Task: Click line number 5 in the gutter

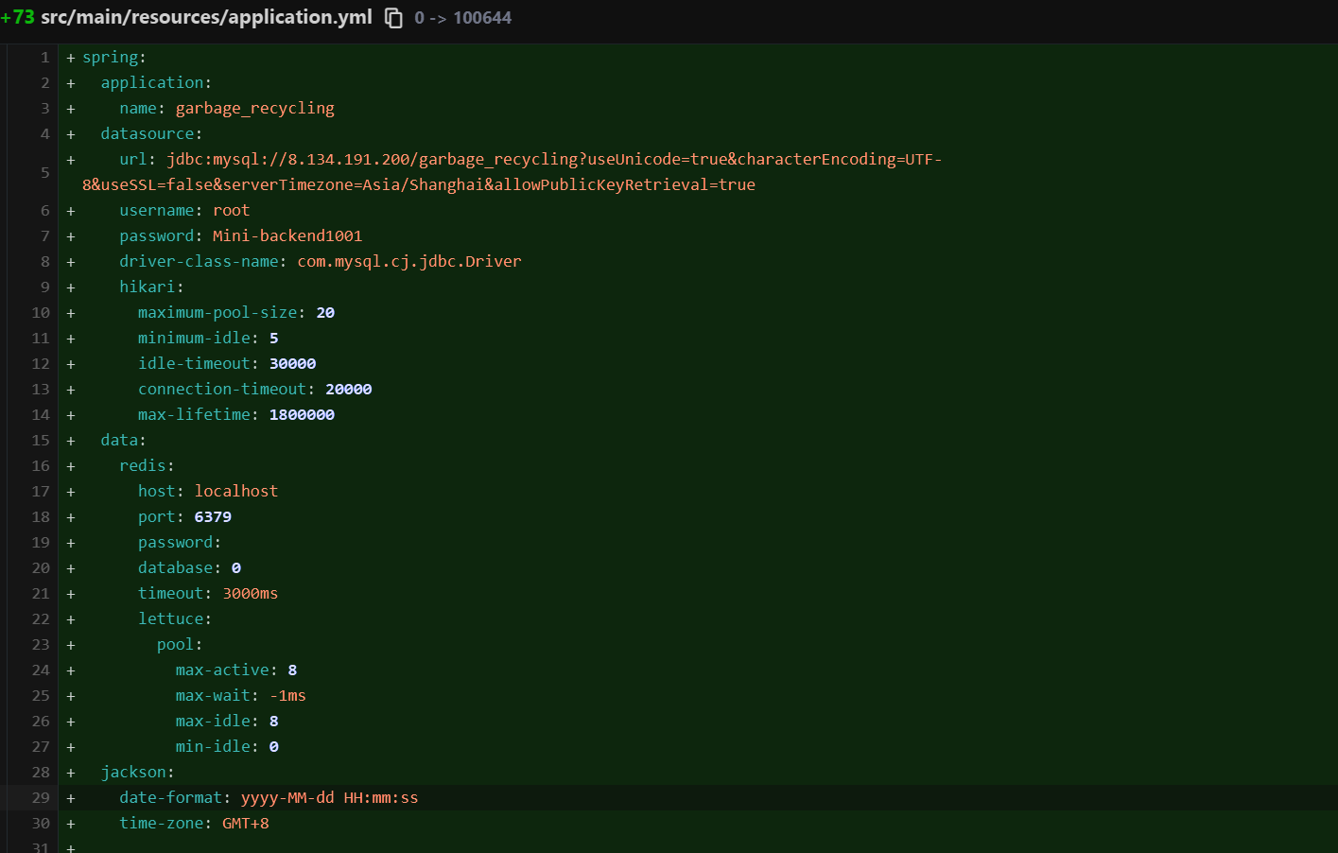Action: click(x=44, y=172)
